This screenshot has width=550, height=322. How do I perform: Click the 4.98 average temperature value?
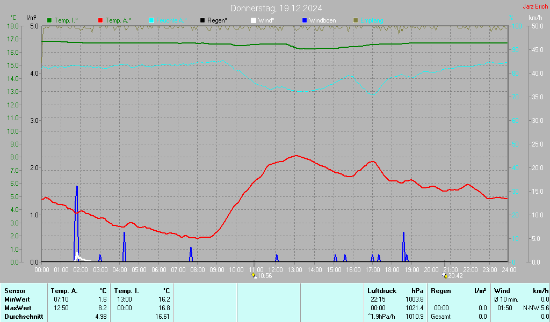click(x=100, y=317)
